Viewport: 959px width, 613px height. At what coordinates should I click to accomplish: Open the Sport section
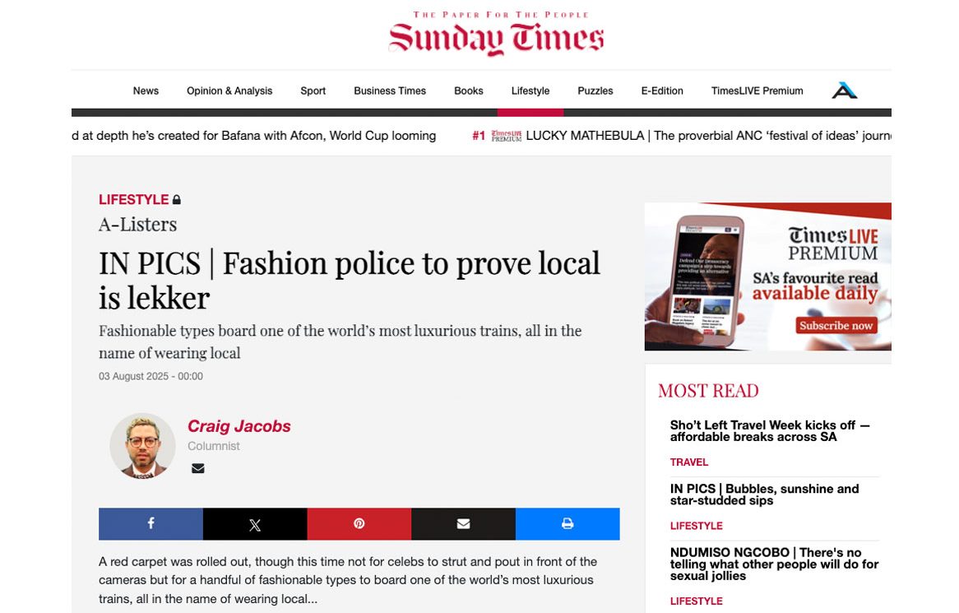pyautogui.click(x=313, y=91)
